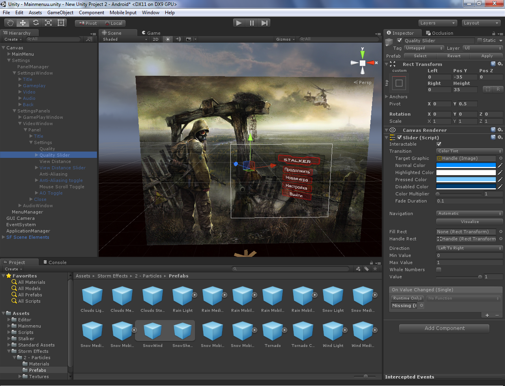
Task: Open the Gizmos dropdown
Action: [x=286, y=39]
